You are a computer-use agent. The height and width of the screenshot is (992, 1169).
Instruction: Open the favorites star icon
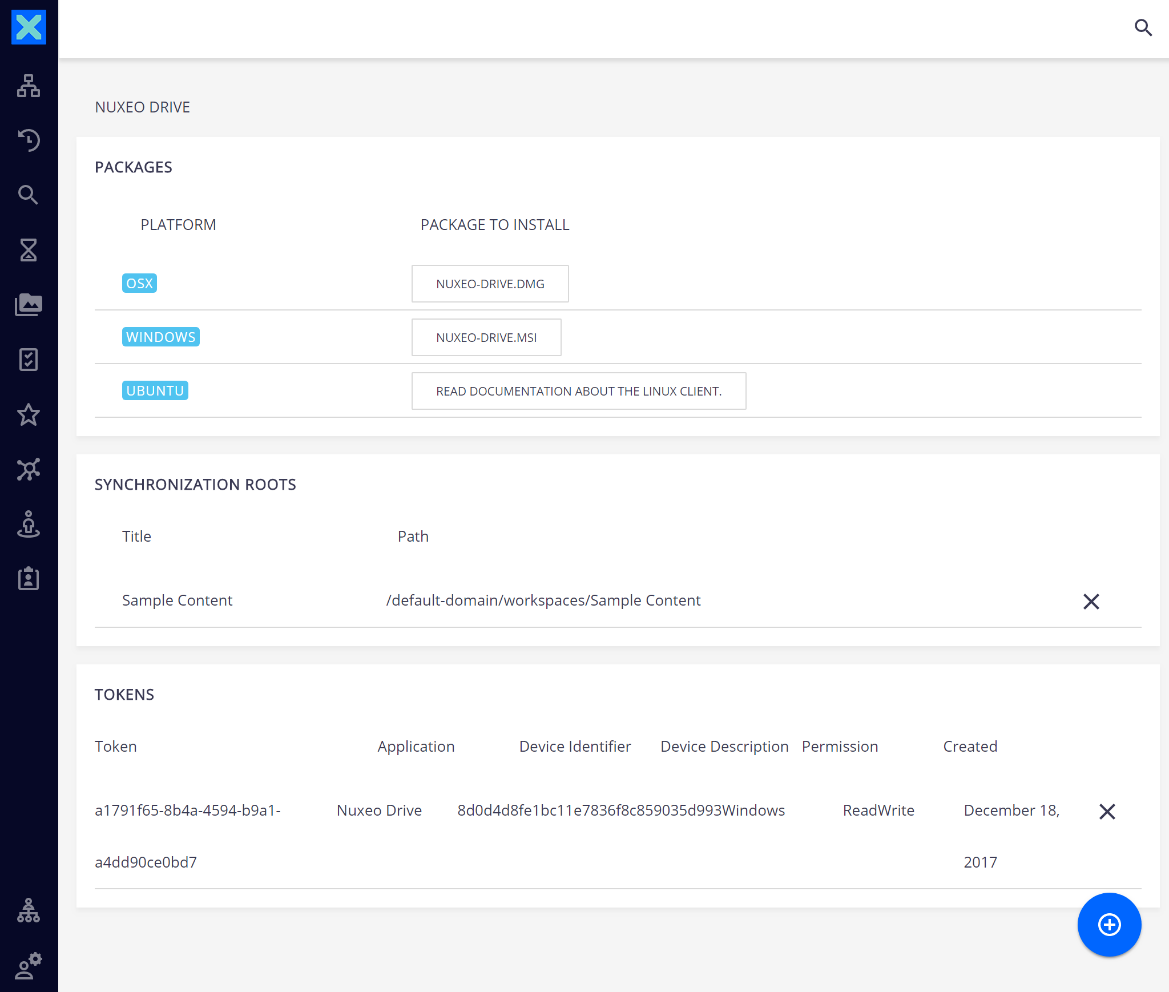click(29, 414)
